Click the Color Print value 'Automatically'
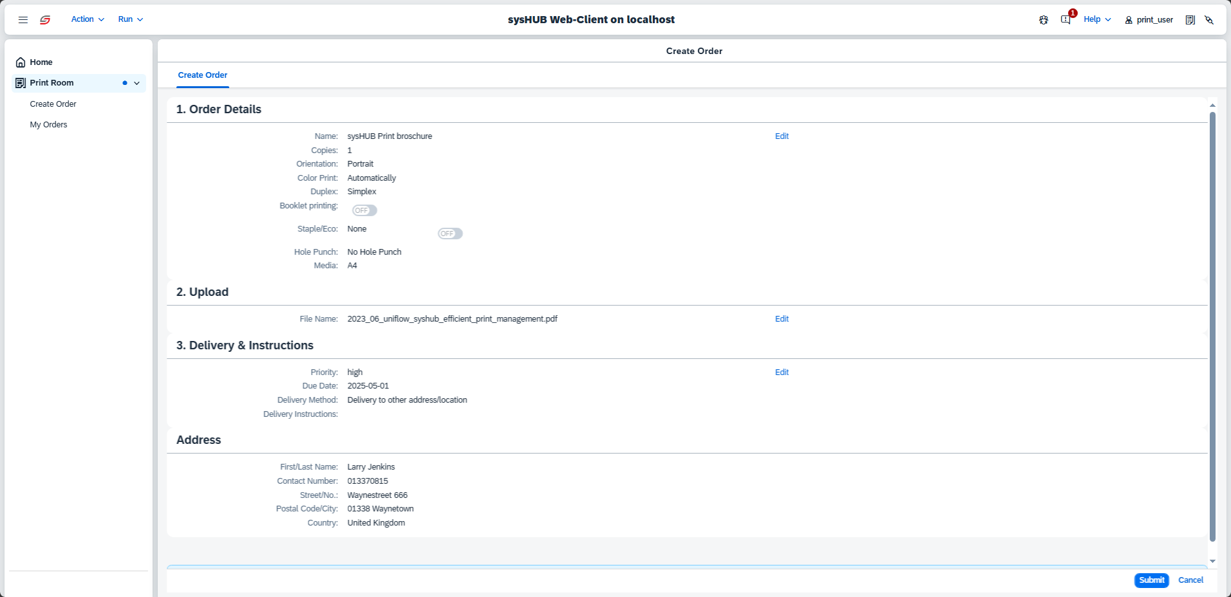 tap(371, 178)
